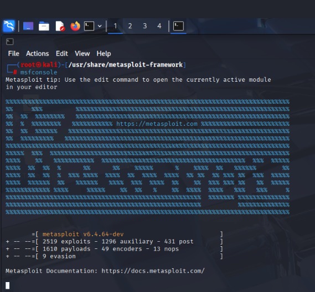Switch to workspace 2
The image size is (315, 292).
[x=130, y=26]
